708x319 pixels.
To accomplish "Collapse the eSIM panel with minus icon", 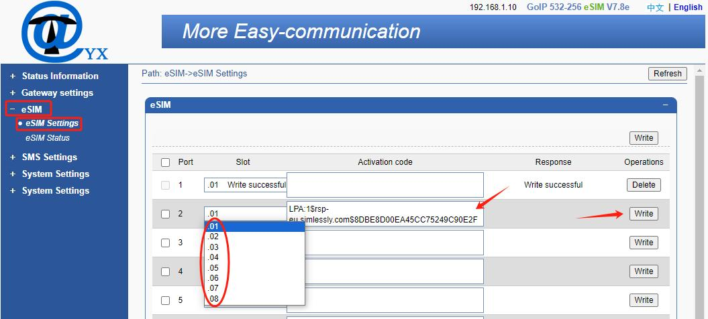I will pos(665,105).
